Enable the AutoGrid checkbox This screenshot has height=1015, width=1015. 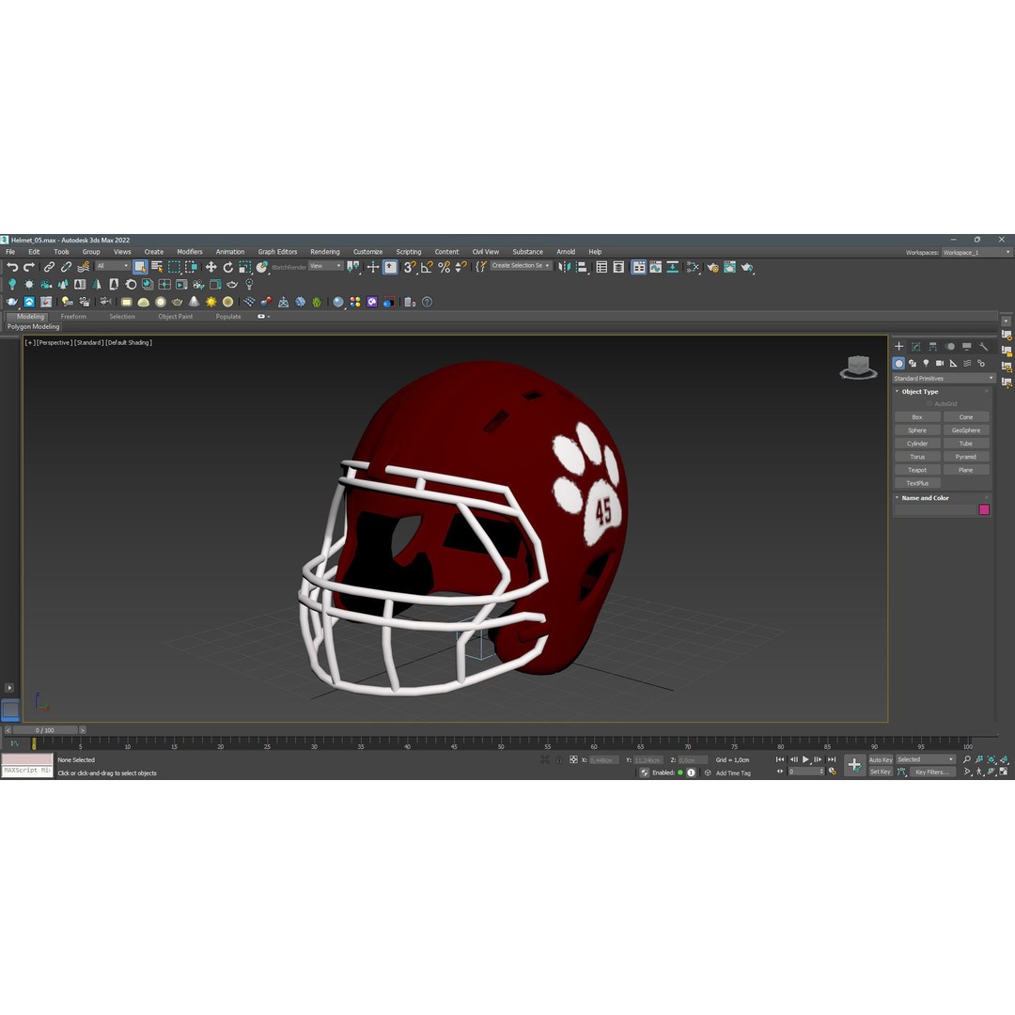929,403
